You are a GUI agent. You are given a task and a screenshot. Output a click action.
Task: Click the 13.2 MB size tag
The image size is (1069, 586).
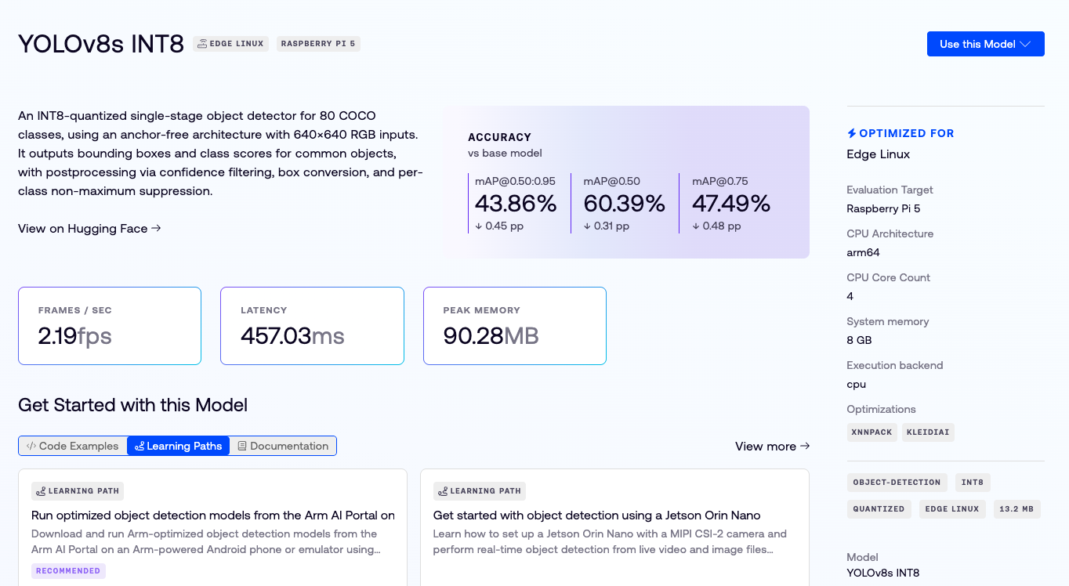(x=1016, y=509)
